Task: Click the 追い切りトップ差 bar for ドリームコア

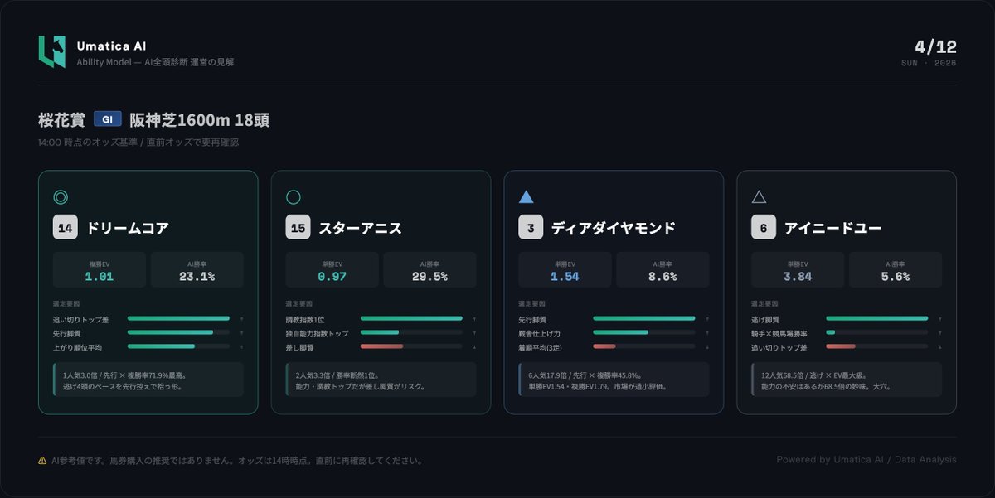Action: click(178, 318)
